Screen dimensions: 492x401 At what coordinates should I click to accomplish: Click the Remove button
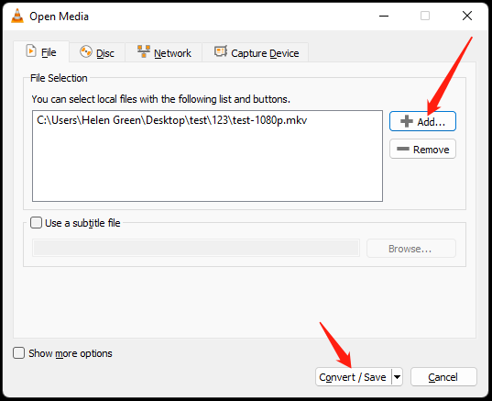click(x=422, y=149)
